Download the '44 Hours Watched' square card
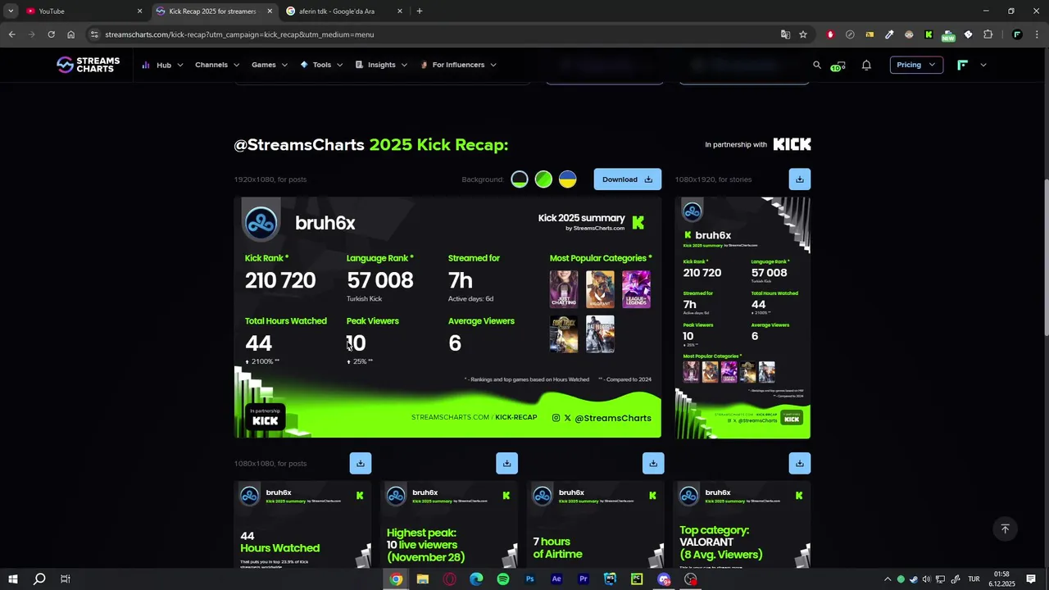Image resolution: width=1049 pixels, height=590 pixels. point(360,464)
